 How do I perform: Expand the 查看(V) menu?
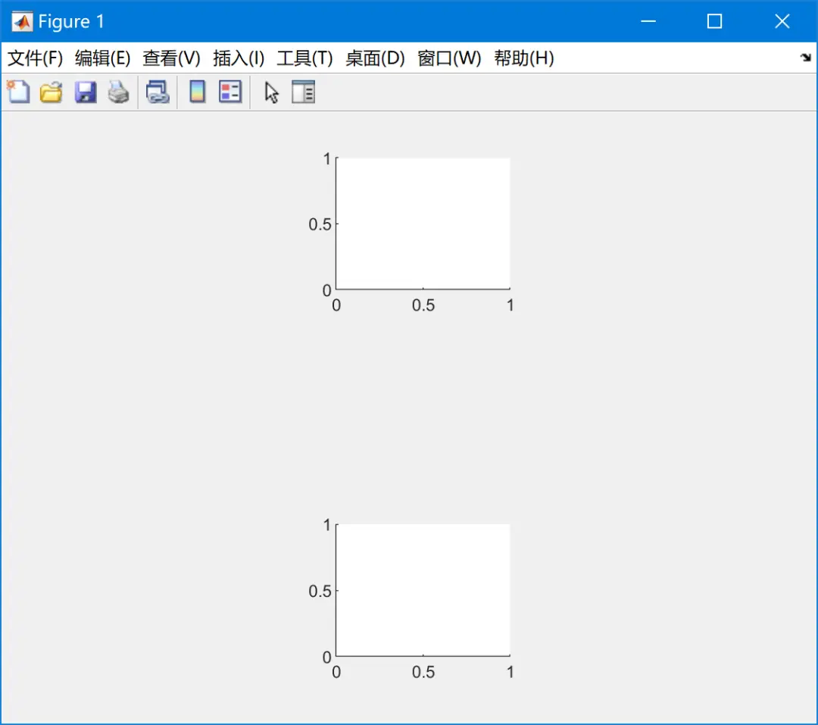(171, 58)
